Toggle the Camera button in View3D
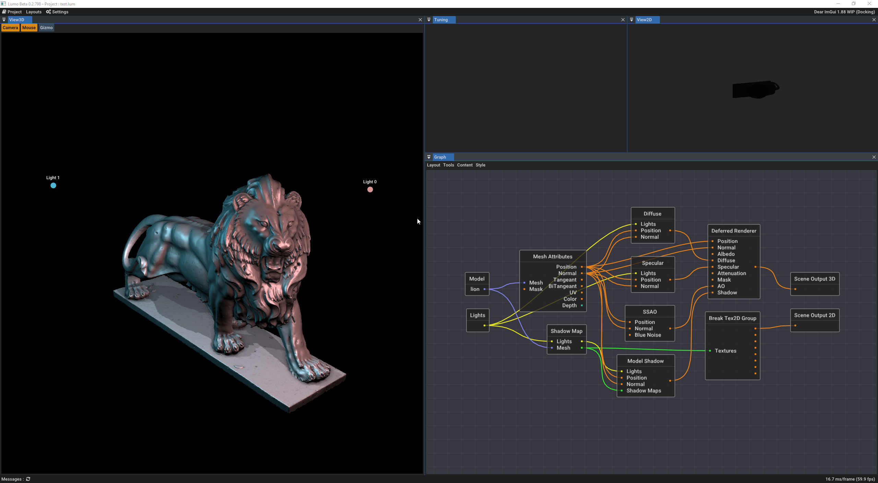 click(10, 28)
